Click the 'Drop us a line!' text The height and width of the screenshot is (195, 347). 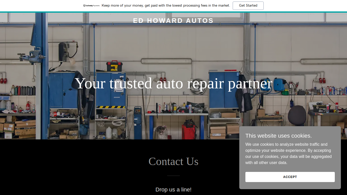[x=173, y=190]
